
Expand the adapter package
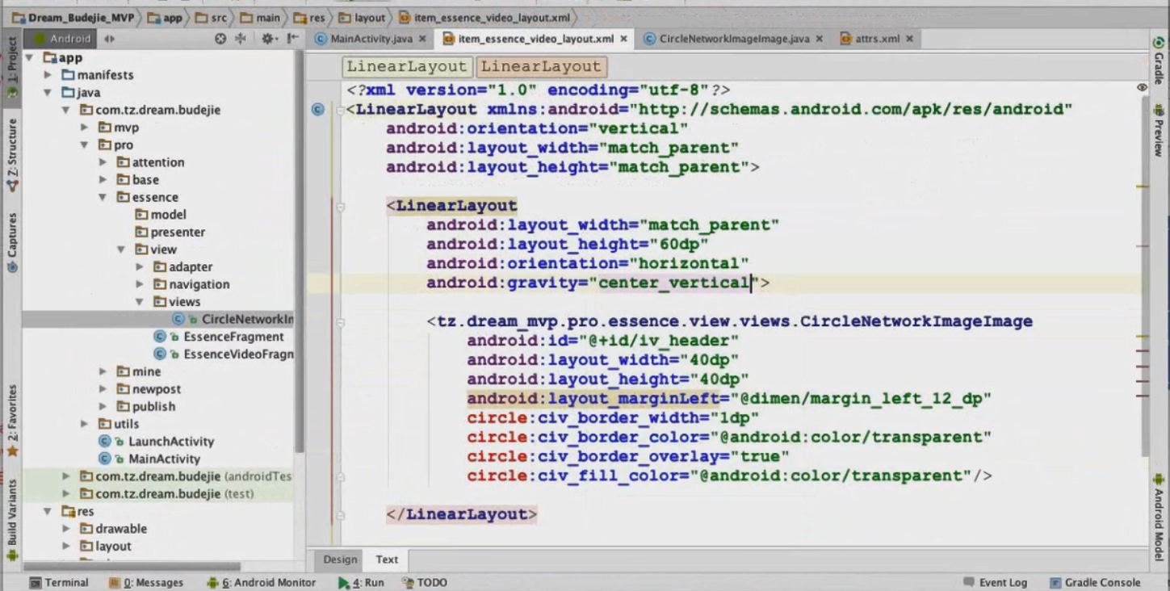139,266
